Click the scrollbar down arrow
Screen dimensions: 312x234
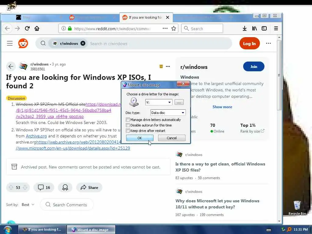tap(279, 221)
